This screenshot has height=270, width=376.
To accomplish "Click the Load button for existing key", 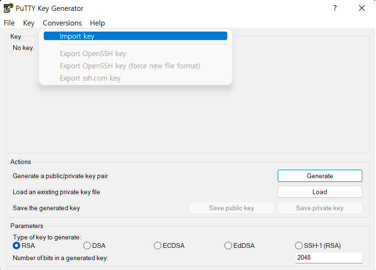I will click(x=320, y=192).
